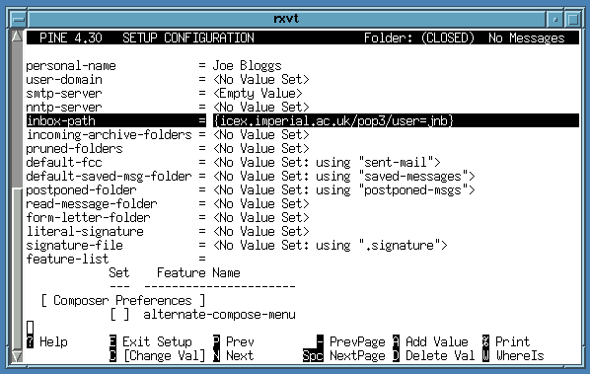Select the personal-name value Joe Bloggs

click(x=247, y=66)
